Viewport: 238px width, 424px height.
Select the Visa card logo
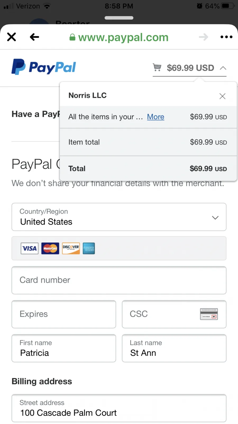click(30, 248)
